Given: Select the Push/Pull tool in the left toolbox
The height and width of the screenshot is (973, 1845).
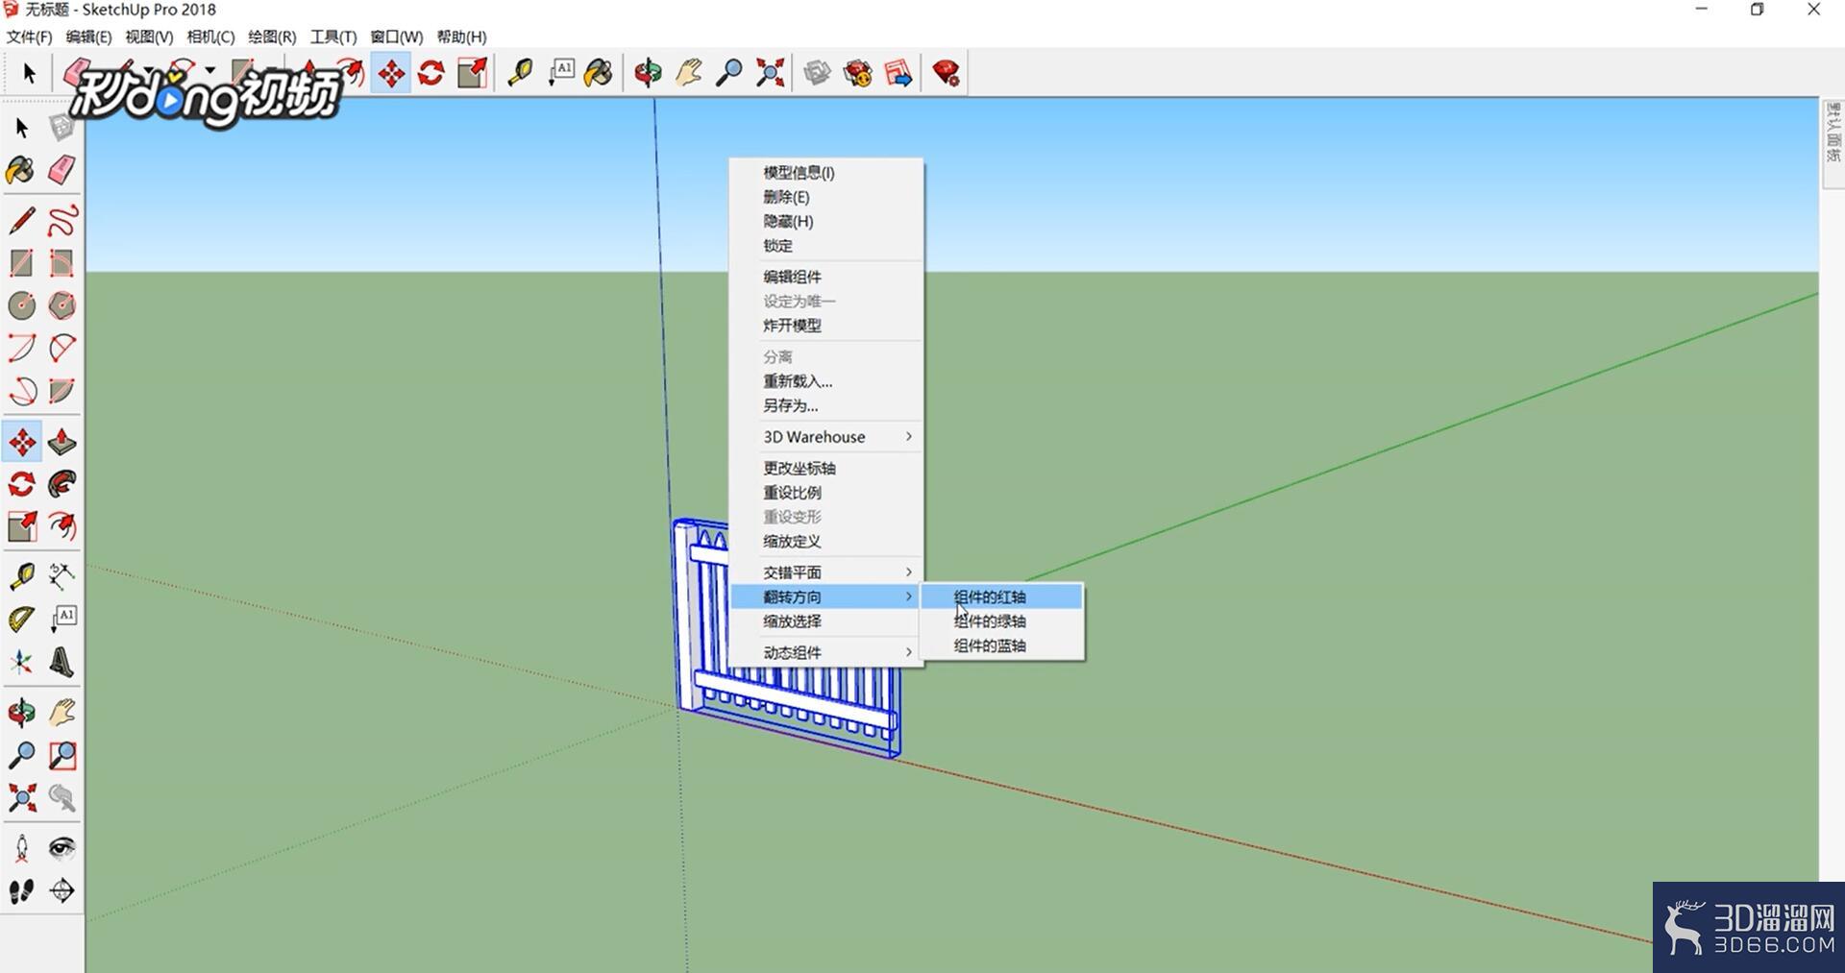Looking at the screenshot, I should pos(61,442).
